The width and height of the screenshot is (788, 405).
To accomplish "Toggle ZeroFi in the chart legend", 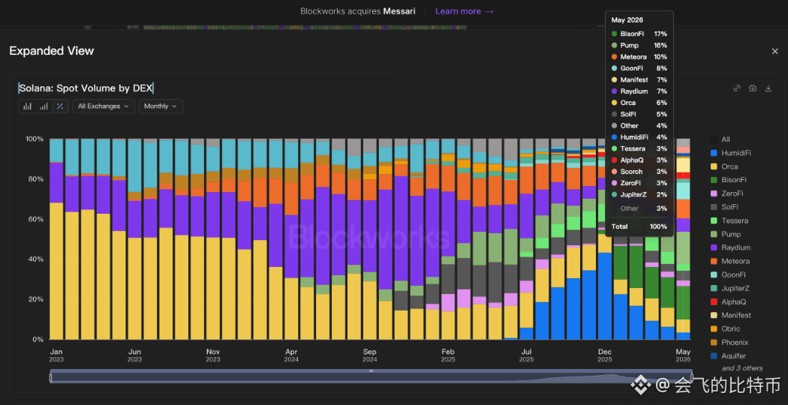I will point(727,193).
